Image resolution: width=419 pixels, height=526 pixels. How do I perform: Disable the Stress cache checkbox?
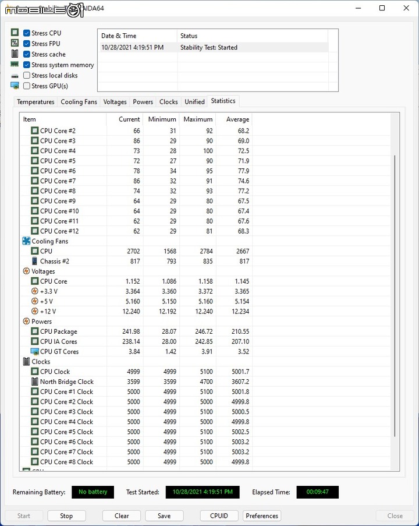(x=27, y=54)
